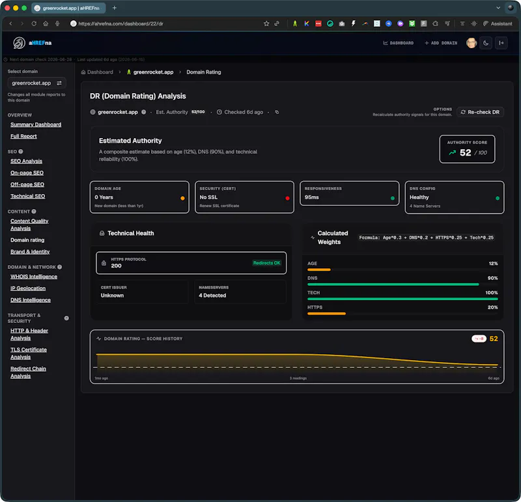Open Redirect Chain Analysis
The height and width of the screenshot is (502, 521).
coord(28,372)
